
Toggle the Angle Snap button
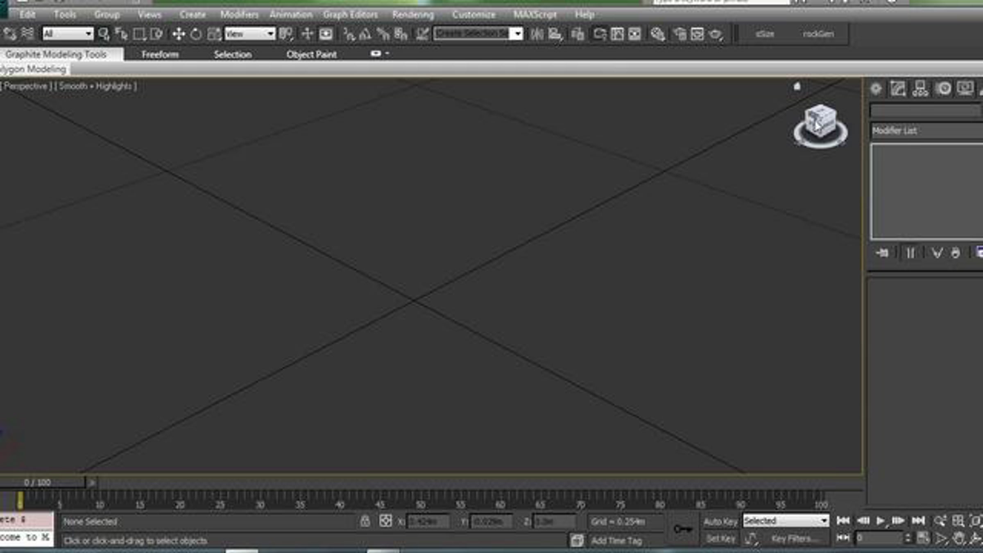[x=365, y=34]
